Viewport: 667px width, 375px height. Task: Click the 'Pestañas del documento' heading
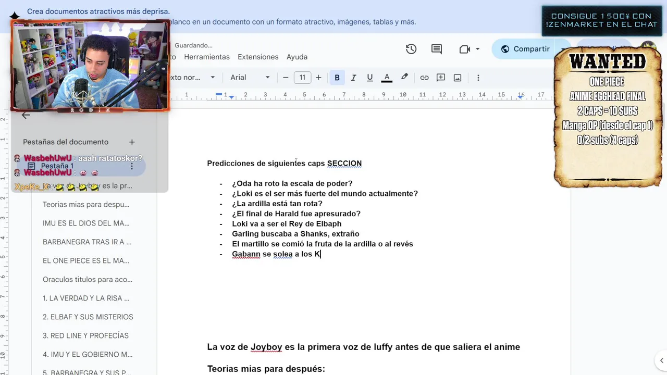(x=66, y=142)
